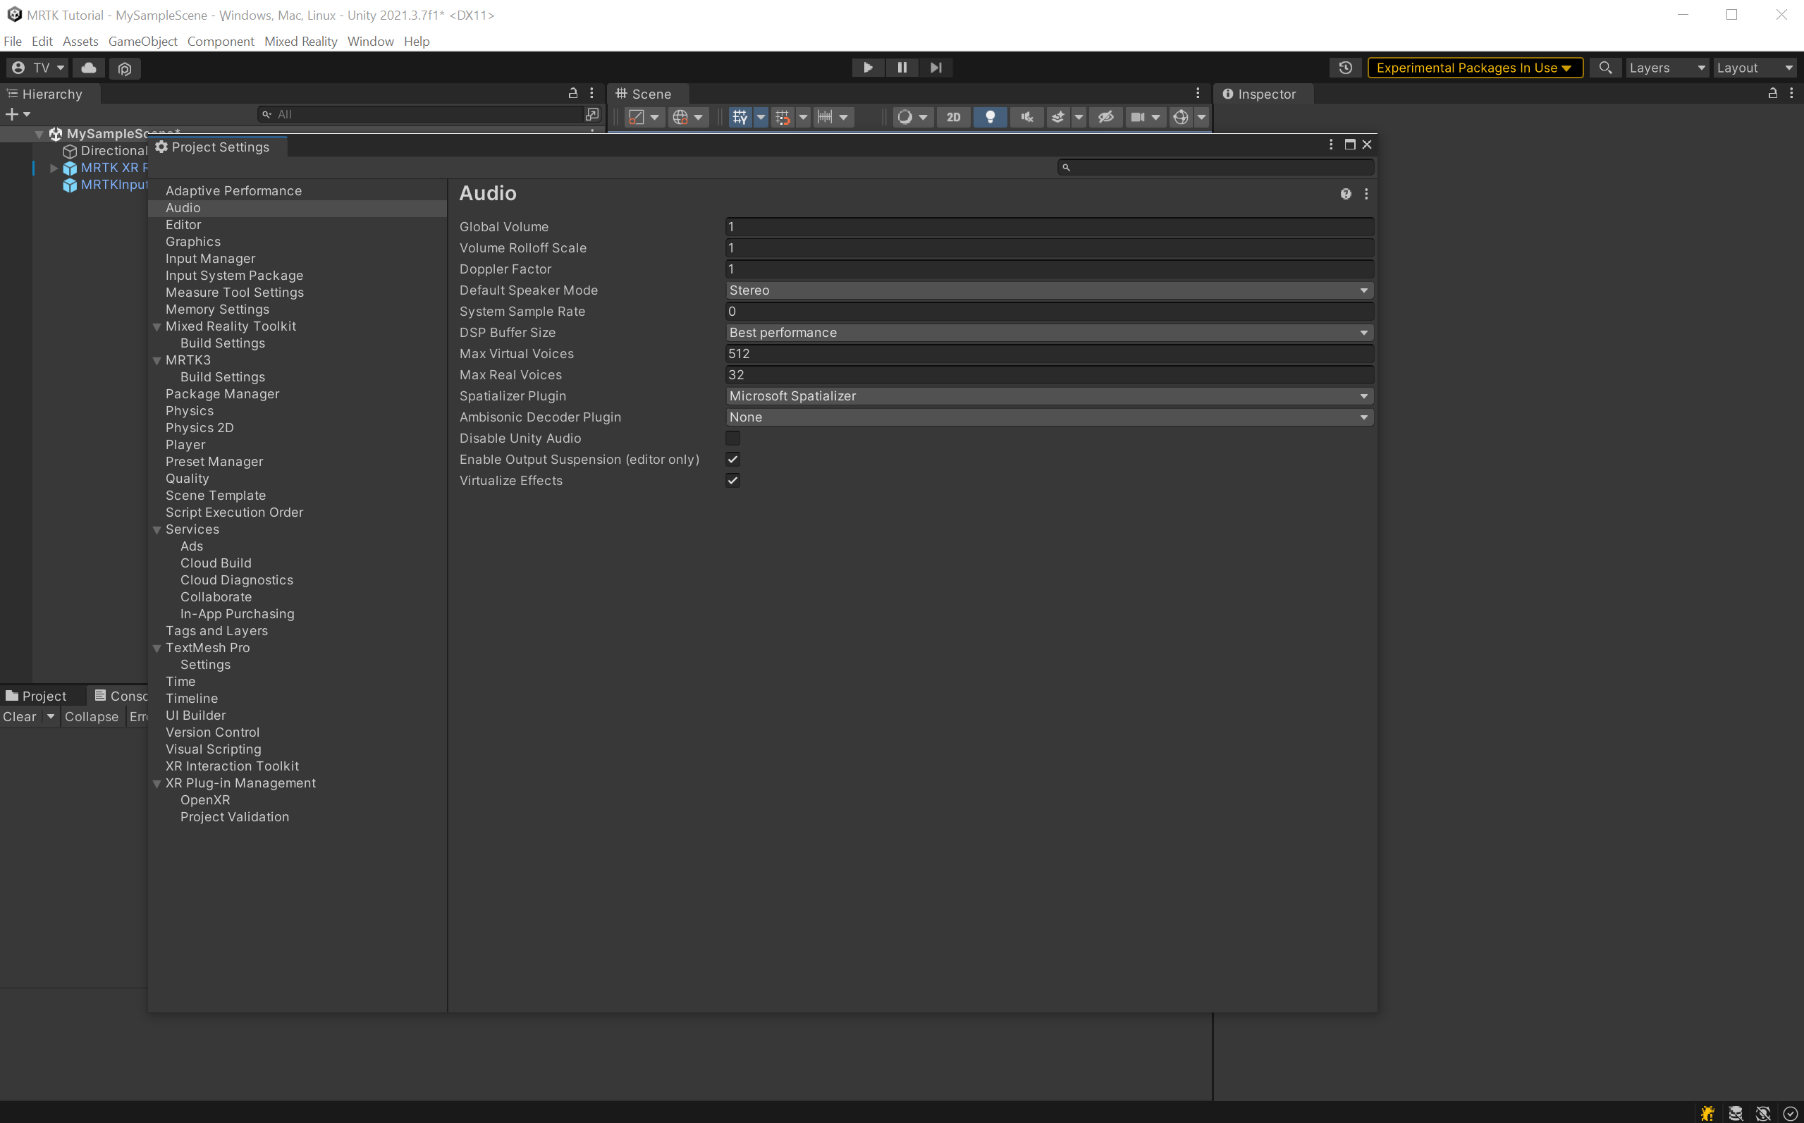Open the Default Speaker Mode dropdown
1804x1123 pixels.
1049,290
